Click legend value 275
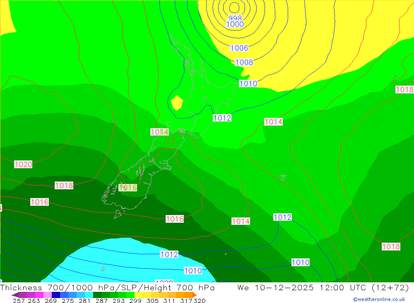This screenshot has height=303, width=414. click(x=68, y=301)
